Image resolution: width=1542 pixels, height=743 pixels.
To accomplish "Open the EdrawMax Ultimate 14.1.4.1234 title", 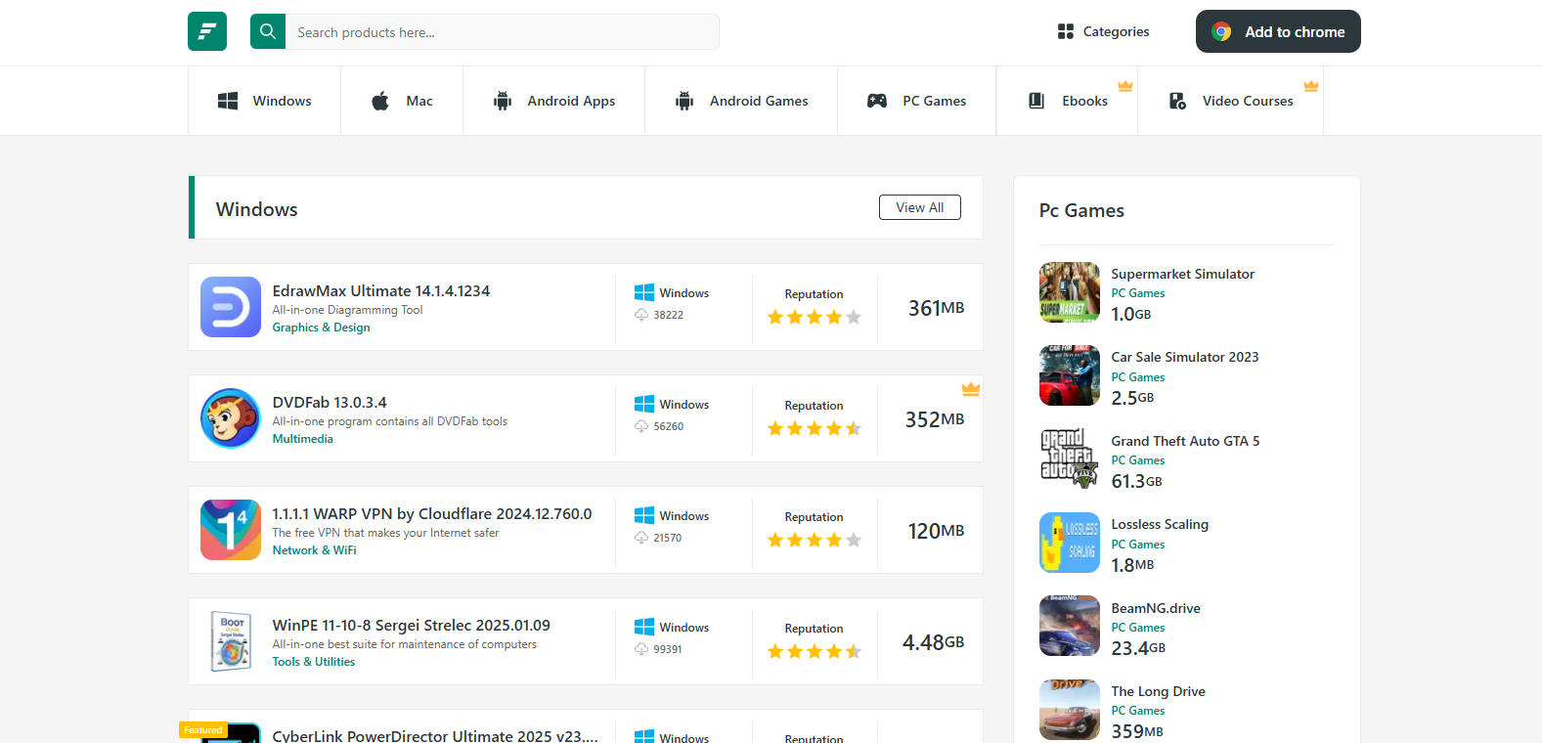I will [x=381, y=290].
